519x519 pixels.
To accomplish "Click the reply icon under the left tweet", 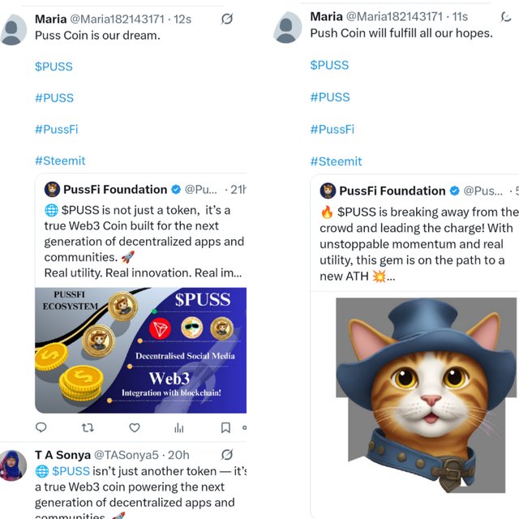I will coord(41,427).
